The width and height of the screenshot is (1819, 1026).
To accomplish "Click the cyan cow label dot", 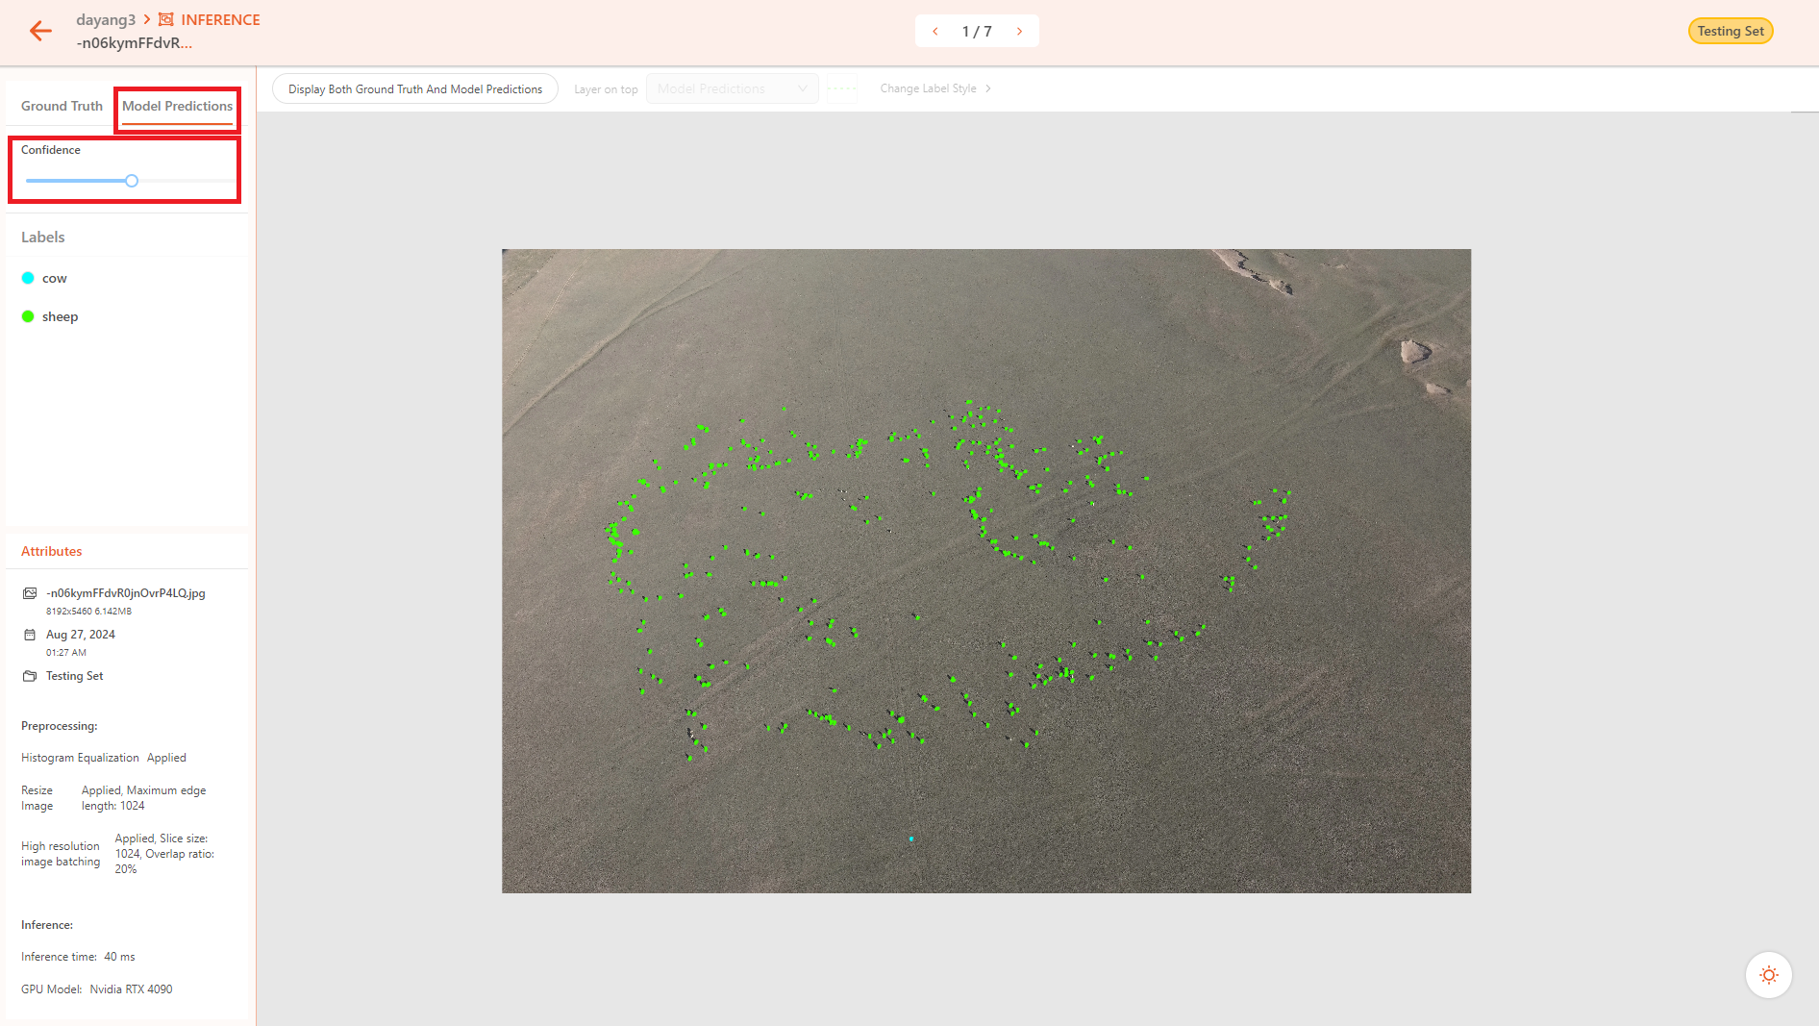I will (28, 278).
